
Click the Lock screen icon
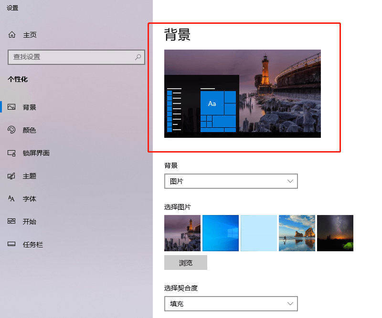pyautogui.click(x=12, y=153)
